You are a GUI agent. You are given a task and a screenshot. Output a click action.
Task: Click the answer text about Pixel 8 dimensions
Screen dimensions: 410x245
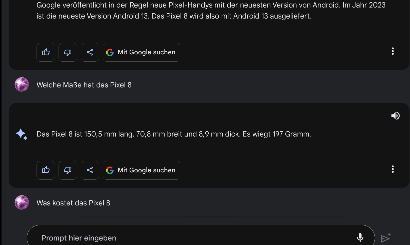tap(174, 134)
